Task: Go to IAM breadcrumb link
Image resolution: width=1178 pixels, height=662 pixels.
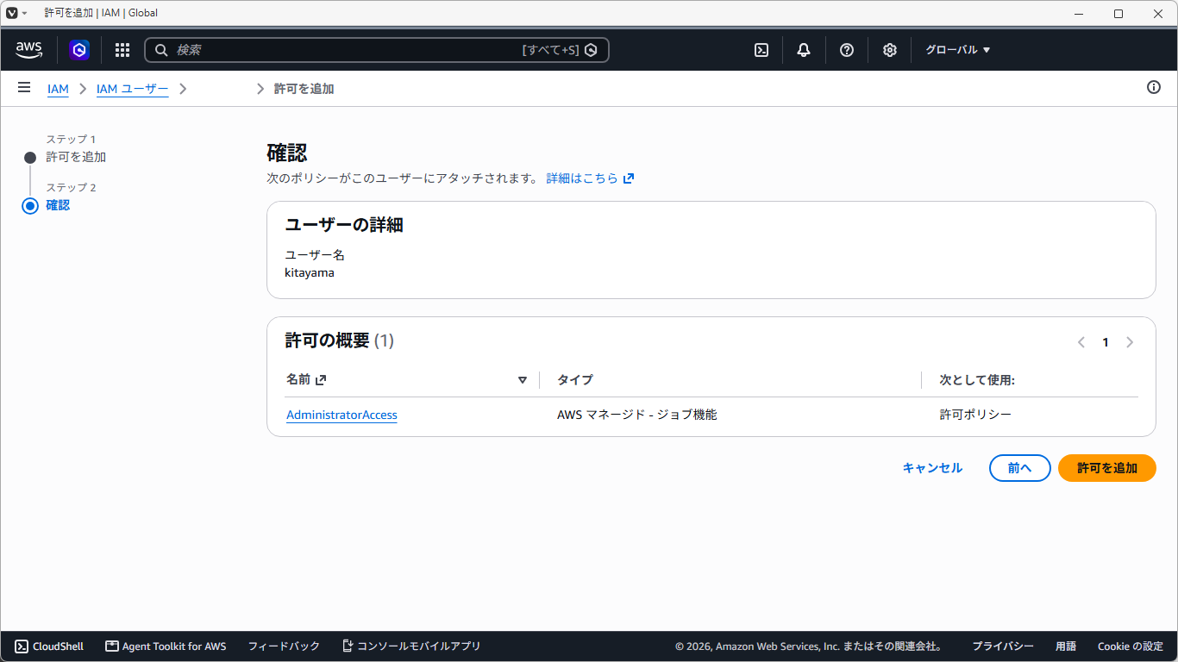Action: pyautogui.click(x=58, y=89)
